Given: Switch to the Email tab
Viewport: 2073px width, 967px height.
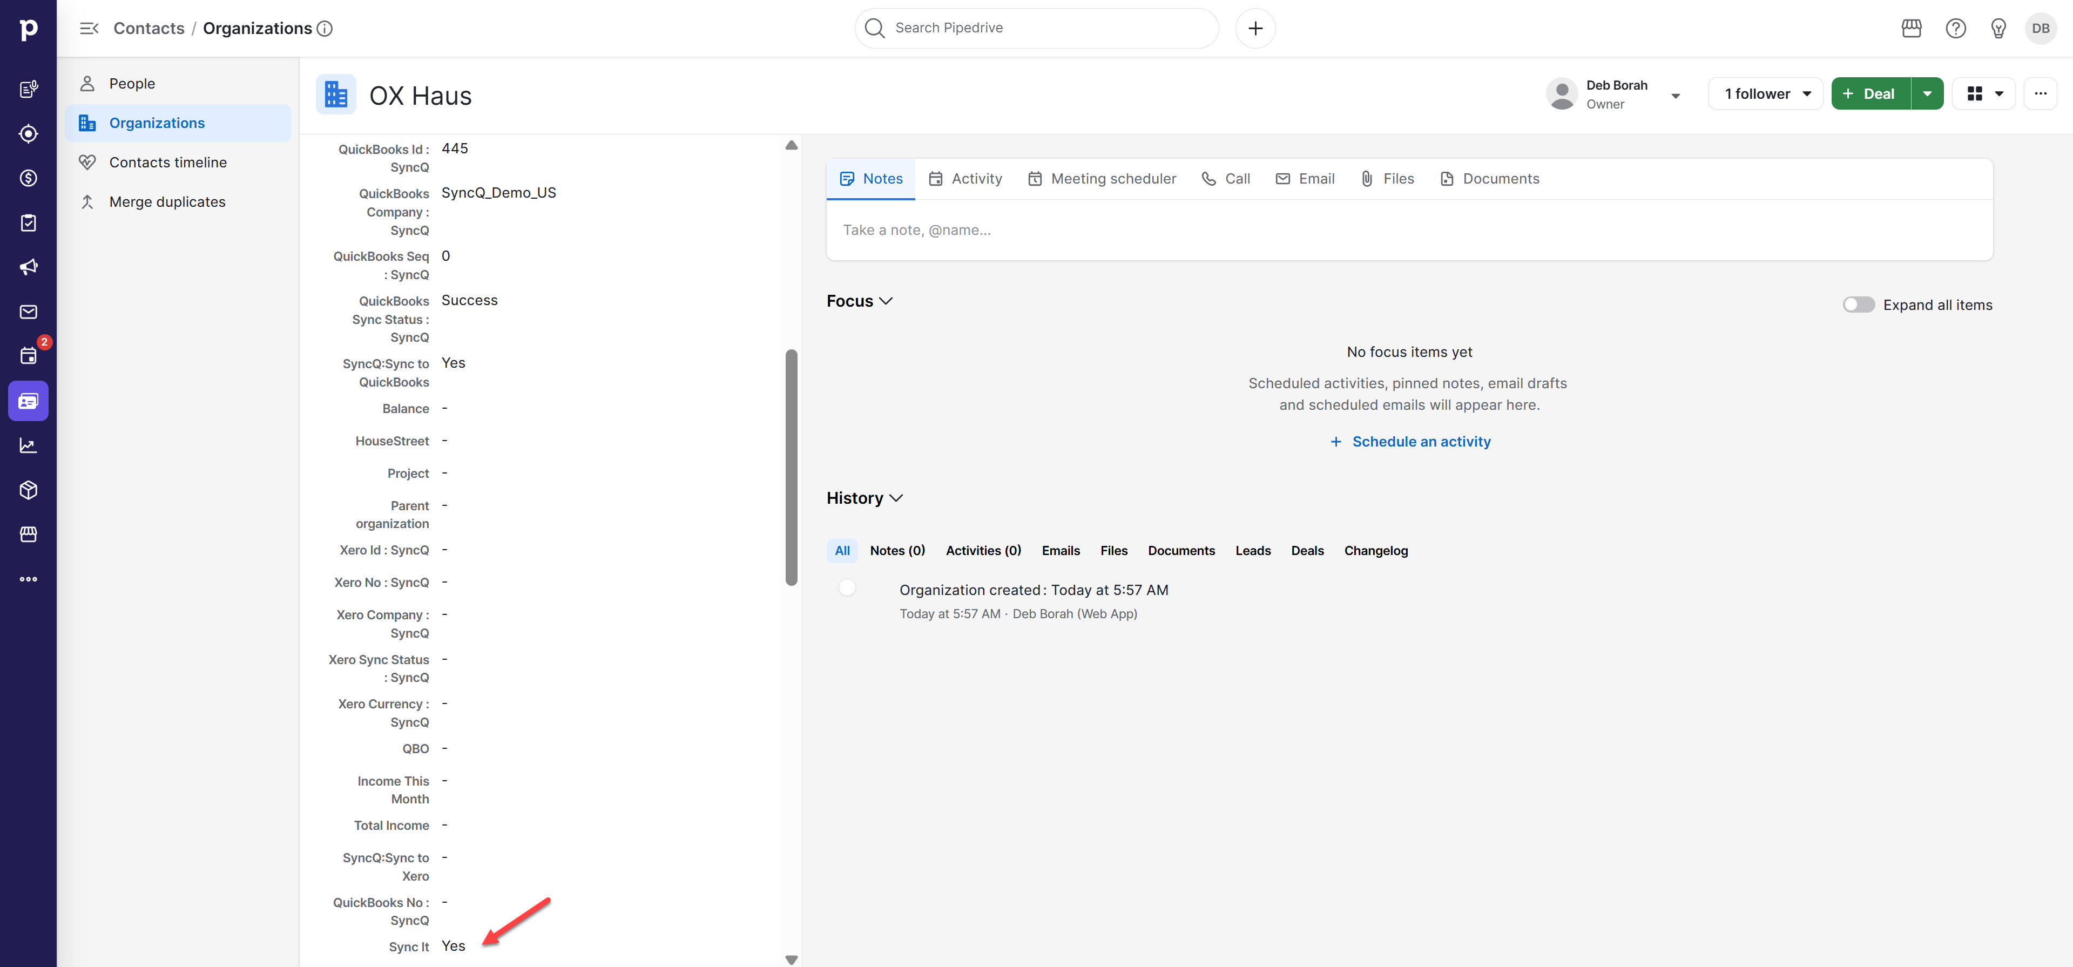Looking at the screenshot, I should pos(1305,179).
